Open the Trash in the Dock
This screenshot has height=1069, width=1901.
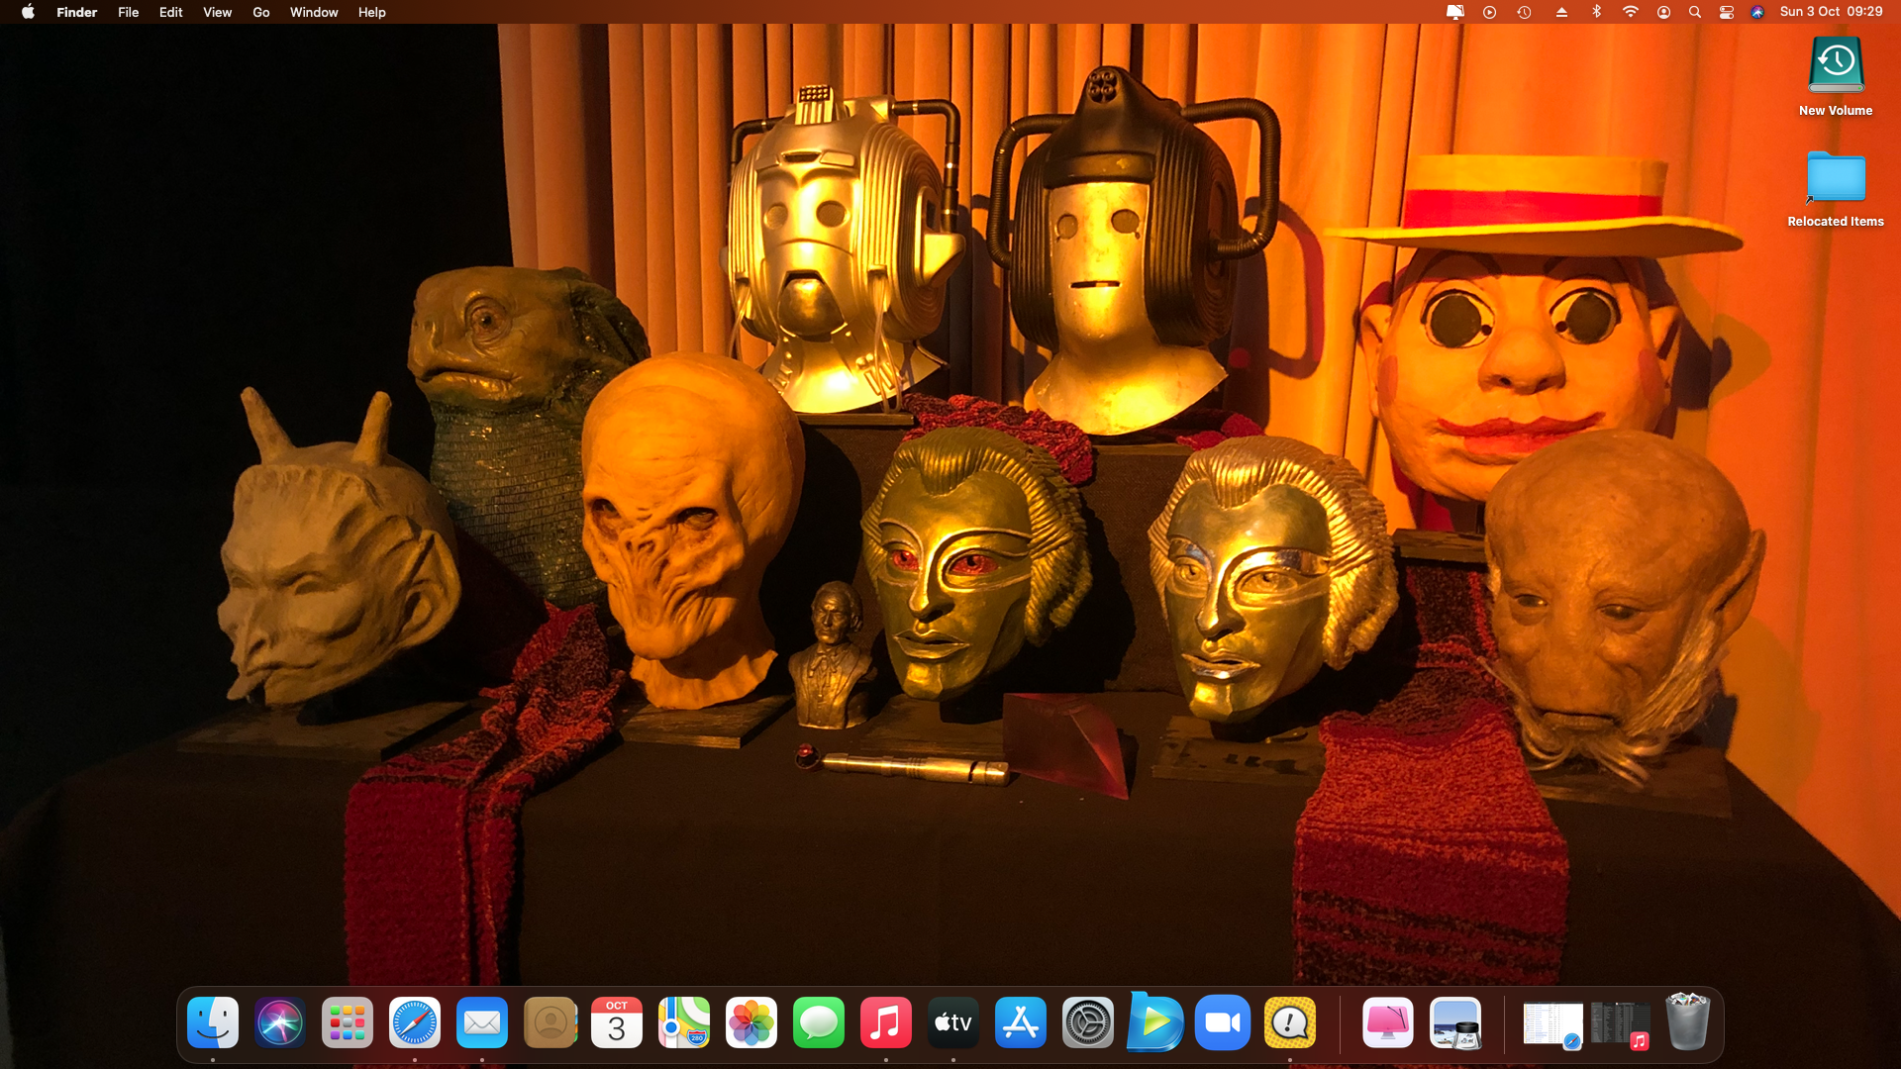click(x=1688, y=1022)
